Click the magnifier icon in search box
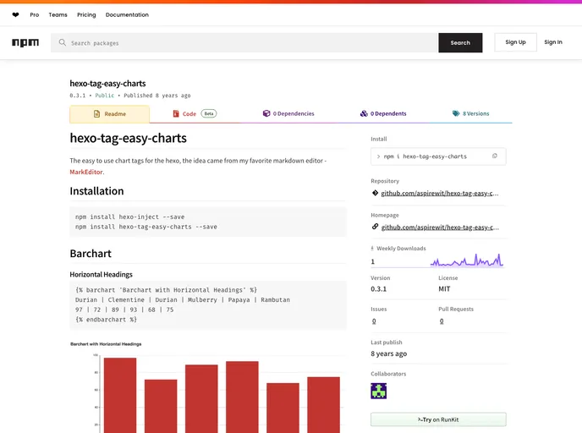 point(63,42)
